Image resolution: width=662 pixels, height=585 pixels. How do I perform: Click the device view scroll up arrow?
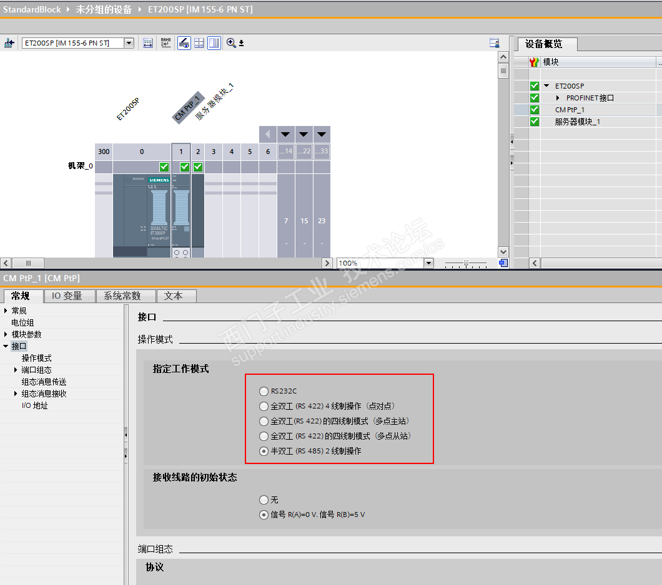coord(503,57)
